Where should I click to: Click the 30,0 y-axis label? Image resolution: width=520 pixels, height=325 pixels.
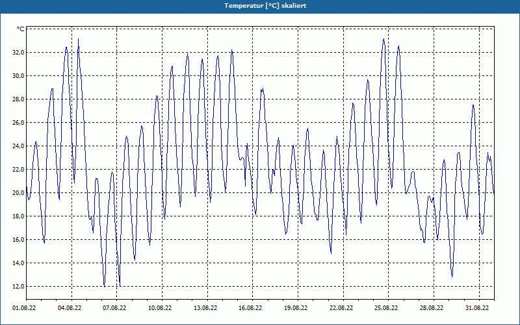point(18,76)
